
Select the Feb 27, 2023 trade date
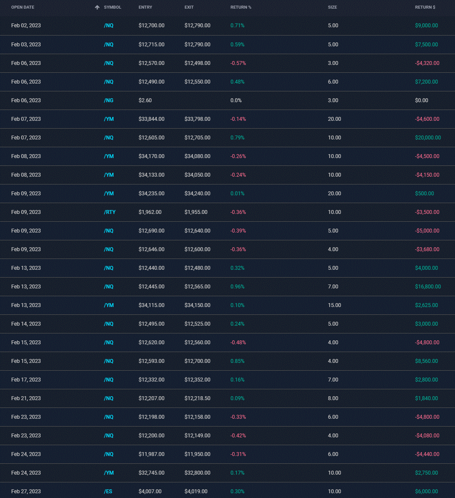[x=26, y=492]
